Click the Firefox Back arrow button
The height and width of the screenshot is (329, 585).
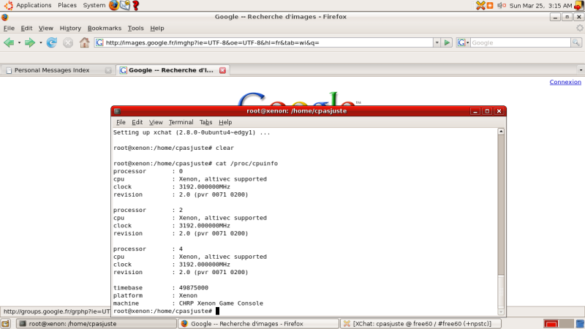[x=9, y=42]
